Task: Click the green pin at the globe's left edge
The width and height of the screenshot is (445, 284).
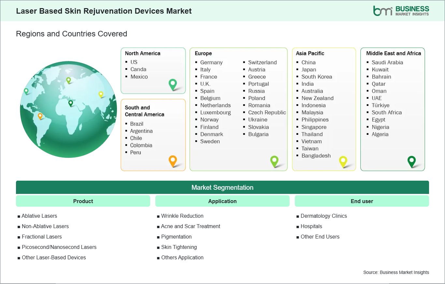Action: coord(26,91)
